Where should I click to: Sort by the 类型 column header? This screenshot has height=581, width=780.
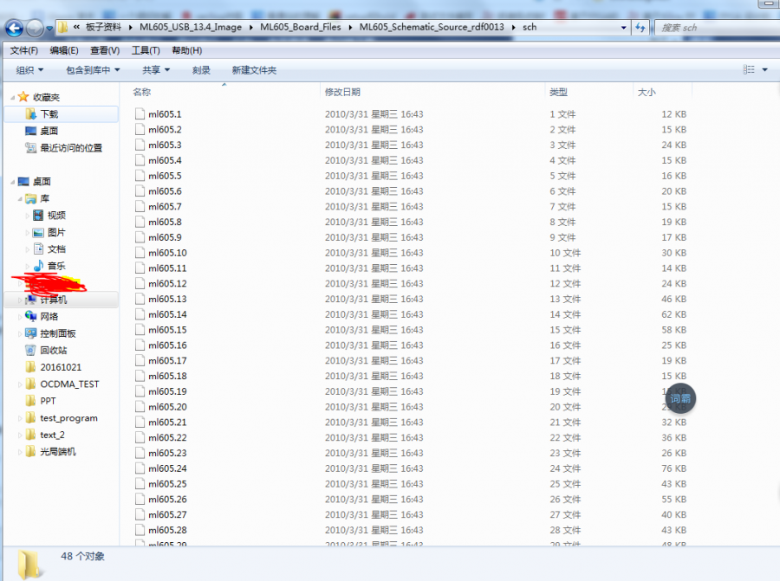[559, 93]
